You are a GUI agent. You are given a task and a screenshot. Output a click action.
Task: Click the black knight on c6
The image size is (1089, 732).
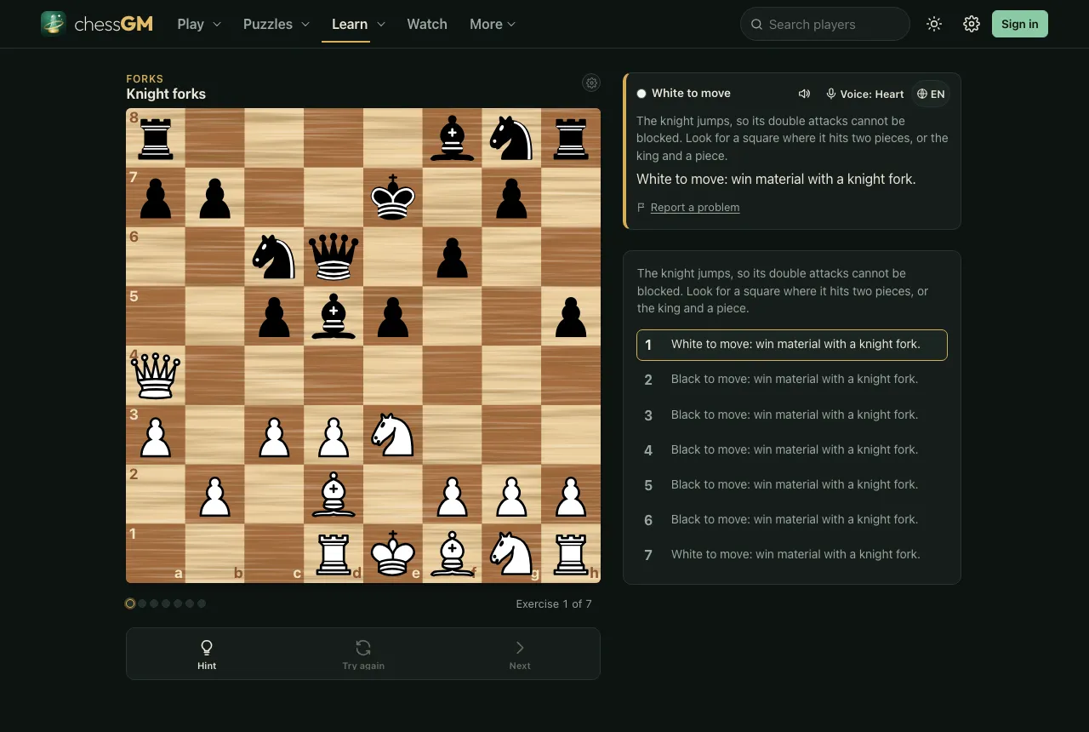(274, 256)
